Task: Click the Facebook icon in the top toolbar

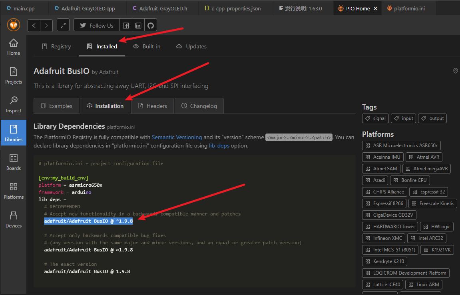Action: (126, 25)
